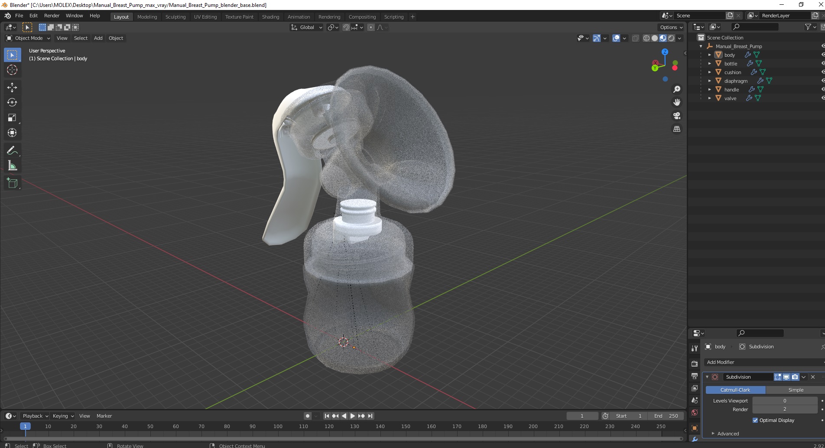
Task: Expand the bottle object in outliner
Action: tap(709, 64)
